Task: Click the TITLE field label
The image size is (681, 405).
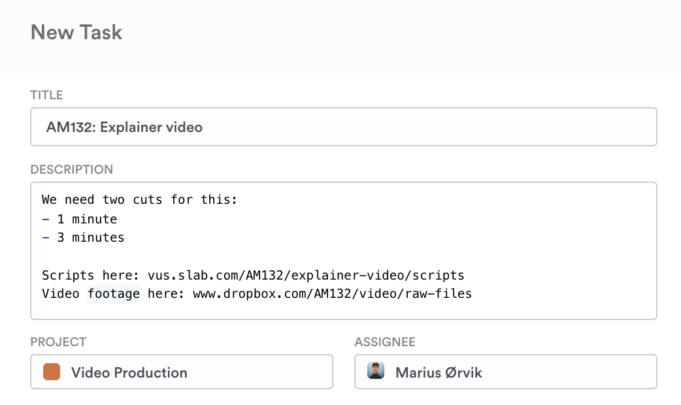Action: tap(47, 95)
